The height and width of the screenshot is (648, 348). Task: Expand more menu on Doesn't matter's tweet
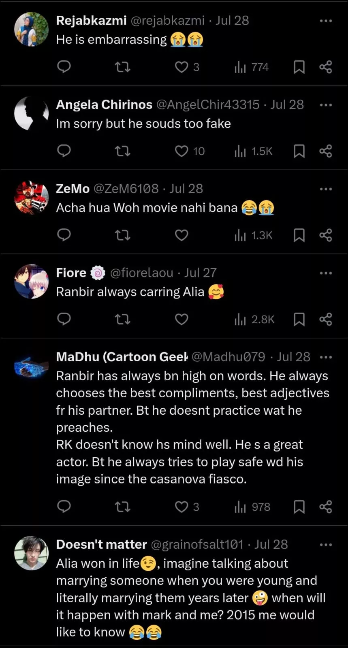pos(326,545)
